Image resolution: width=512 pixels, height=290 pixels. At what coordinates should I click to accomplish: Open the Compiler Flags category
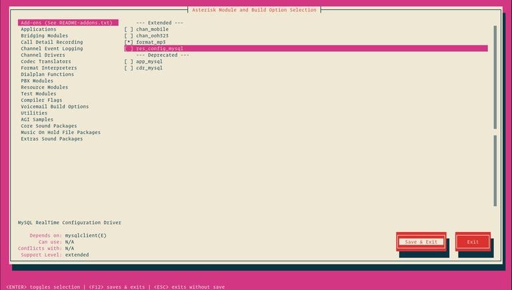point(41,100)
